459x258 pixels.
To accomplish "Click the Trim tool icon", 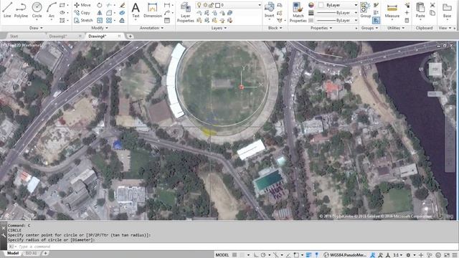I will pyautogui.click(x=109, y=5).
